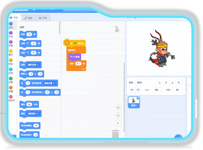Screen dimensions: 203x150
Task: Select the 运算 operators category
Action: (11, 80)
